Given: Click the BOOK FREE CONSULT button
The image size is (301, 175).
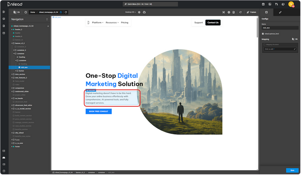Looking at the screenshot, I should pos(99,112).
